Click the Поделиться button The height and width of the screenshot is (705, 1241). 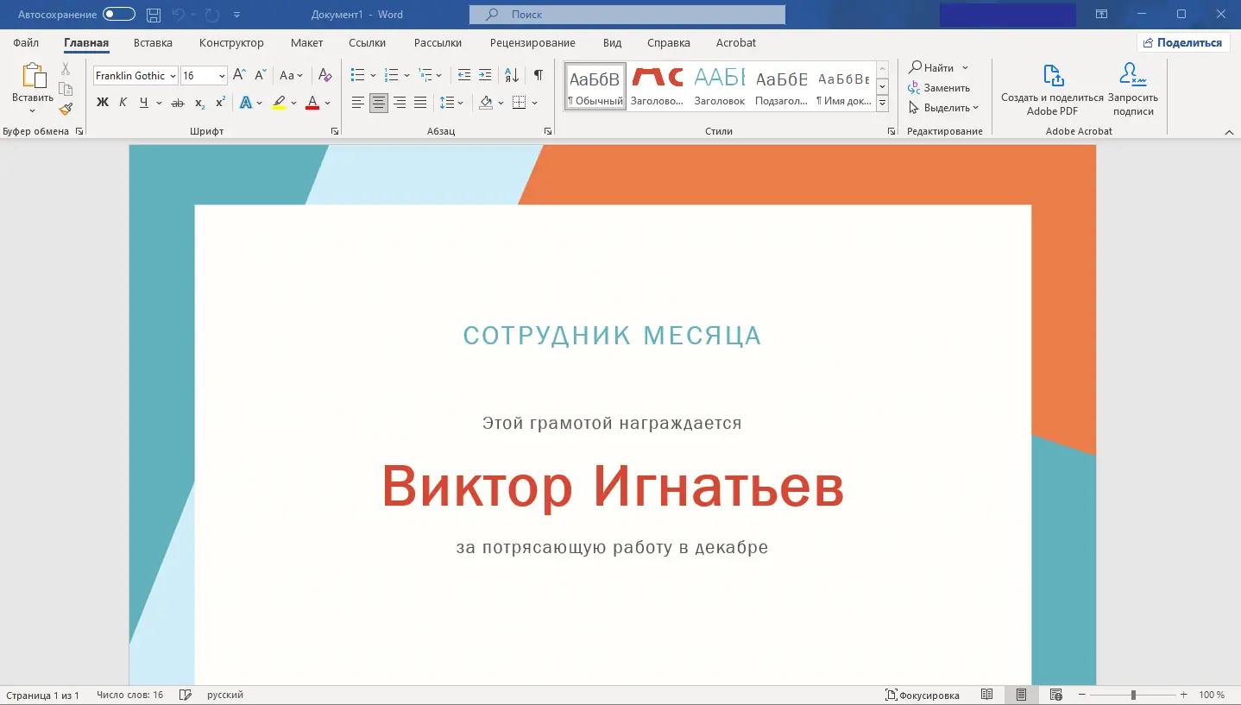tap(1183, 41)
